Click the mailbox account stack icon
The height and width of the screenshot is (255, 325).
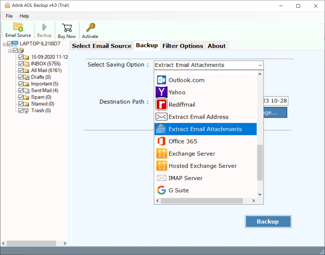(21, 50)
